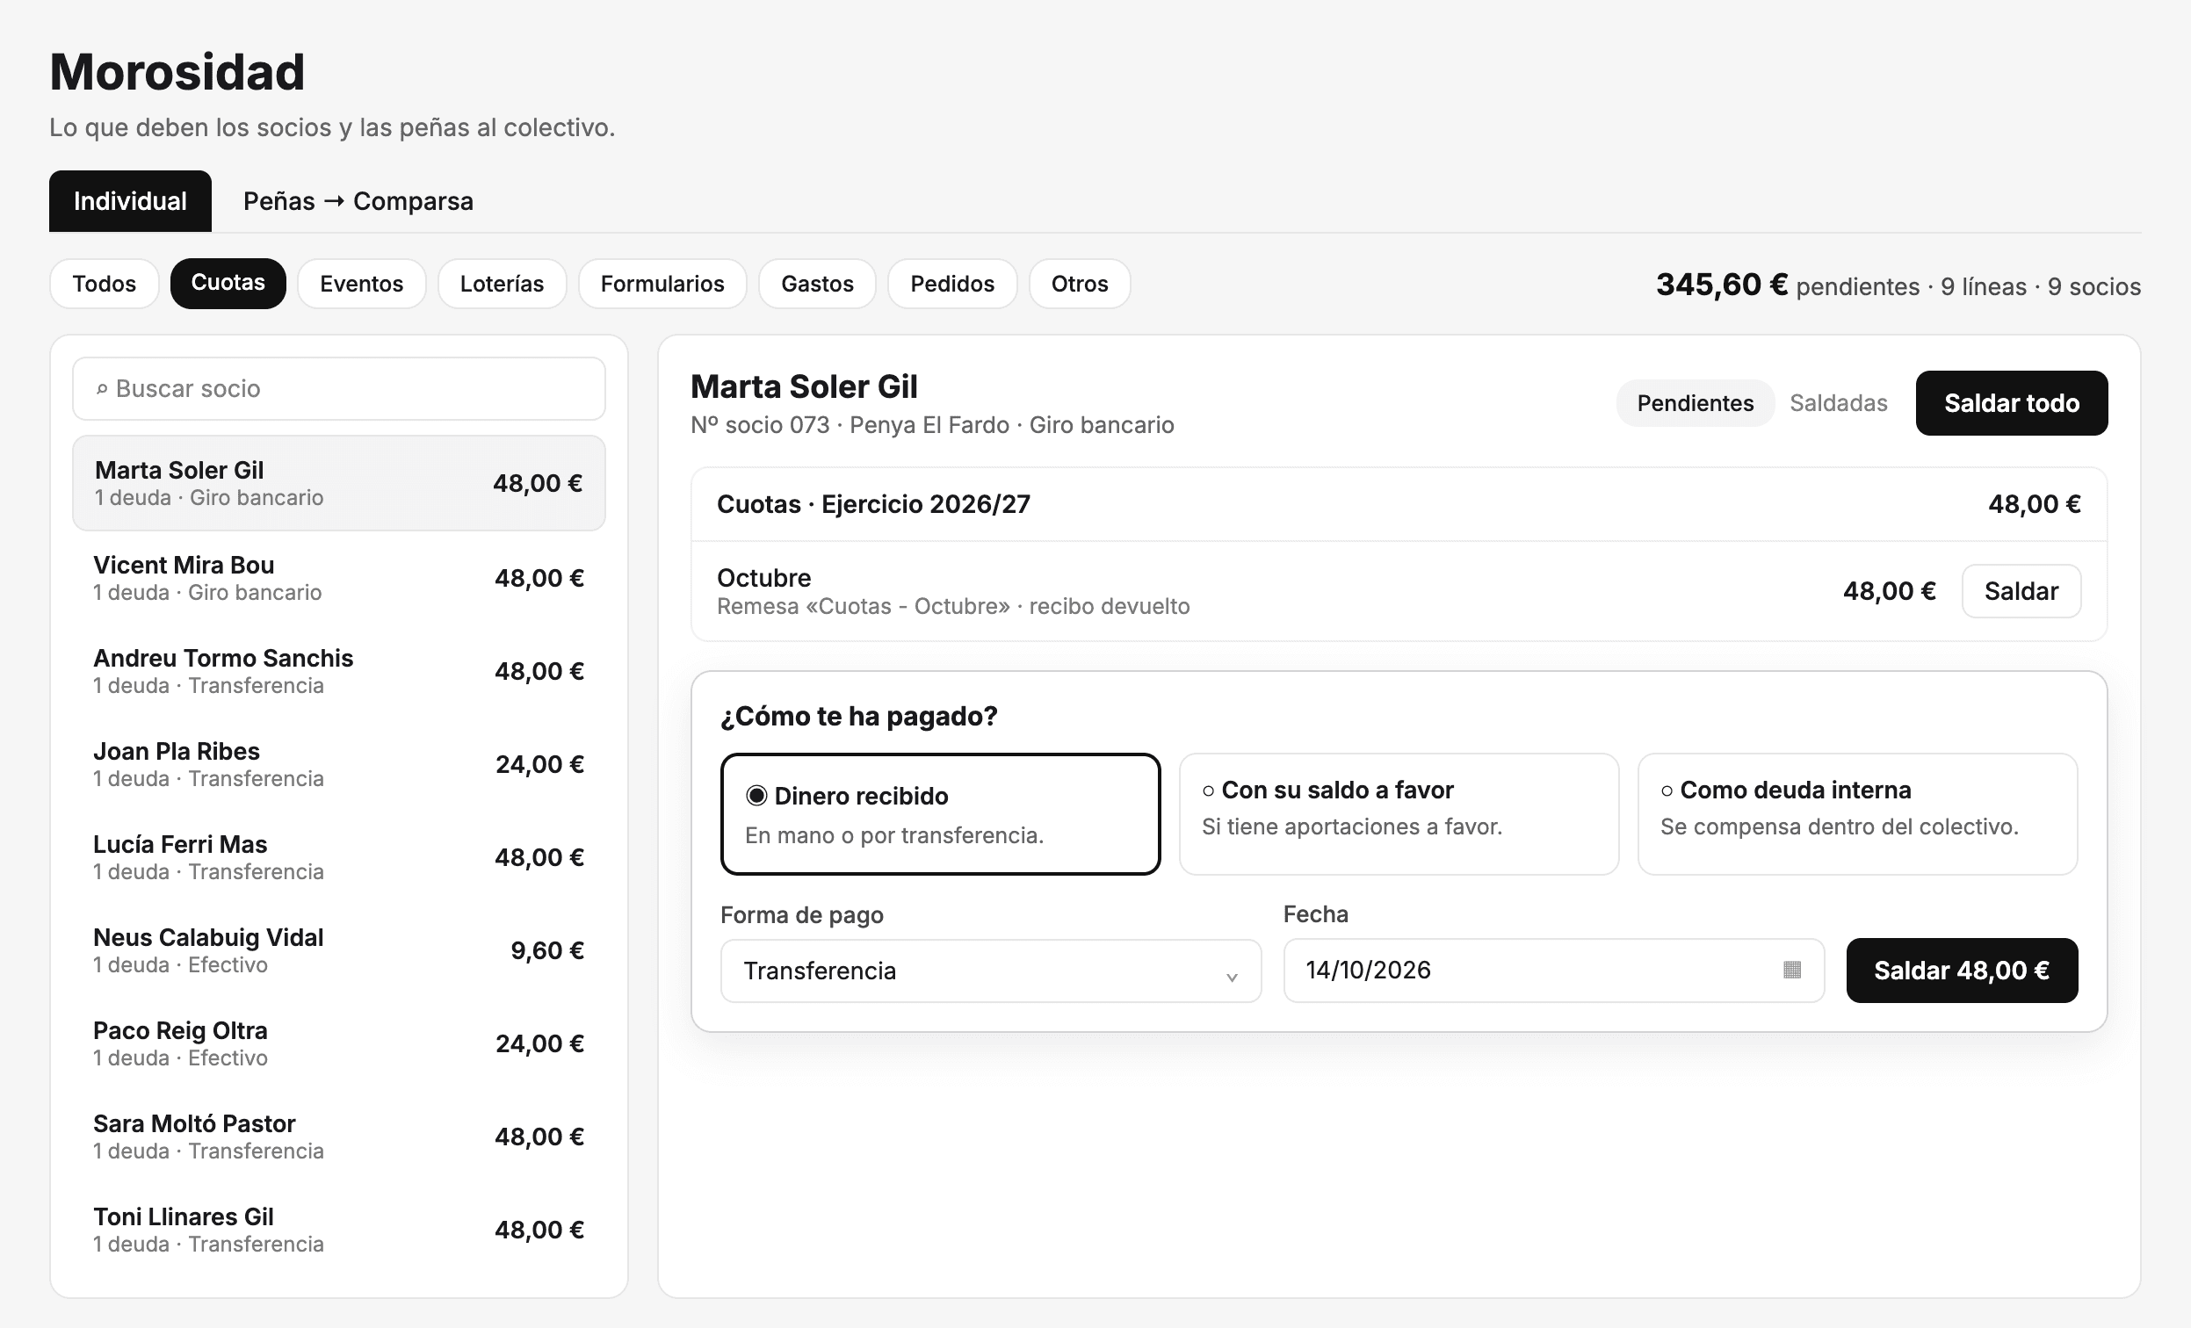Select the Dinero recibido payment option
The image size is (2191, 1328).
click(940, 814)
